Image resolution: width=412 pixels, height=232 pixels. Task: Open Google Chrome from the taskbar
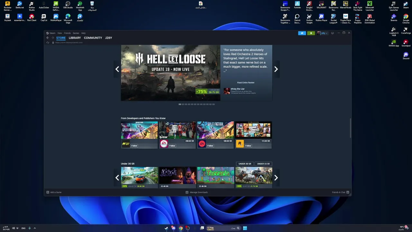pyautogui.click(x=181, y=228)
